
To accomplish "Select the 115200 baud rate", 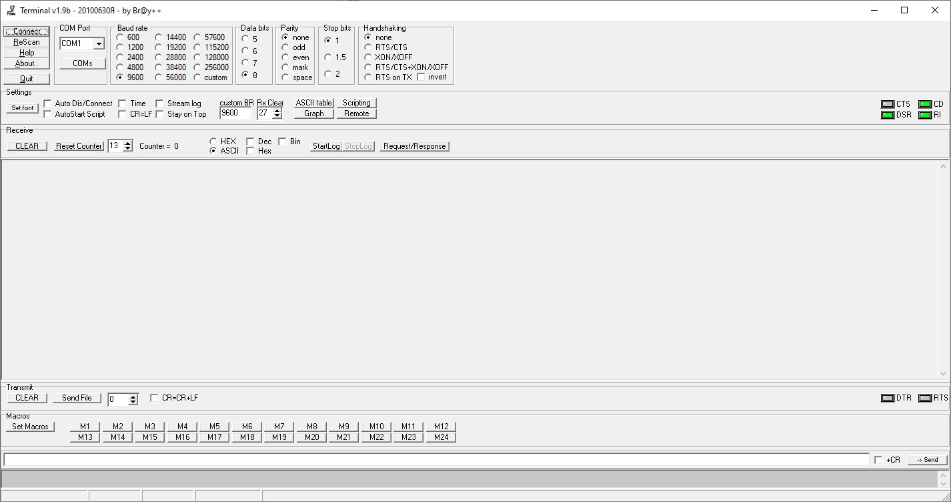I will 198,47.
